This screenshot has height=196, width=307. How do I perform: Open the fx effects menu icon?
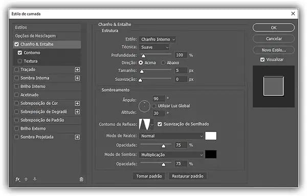[17, 179]
